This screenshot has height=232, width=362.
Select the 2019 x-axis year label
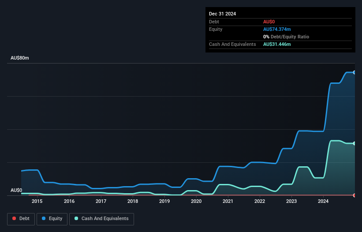pos(164,201)
